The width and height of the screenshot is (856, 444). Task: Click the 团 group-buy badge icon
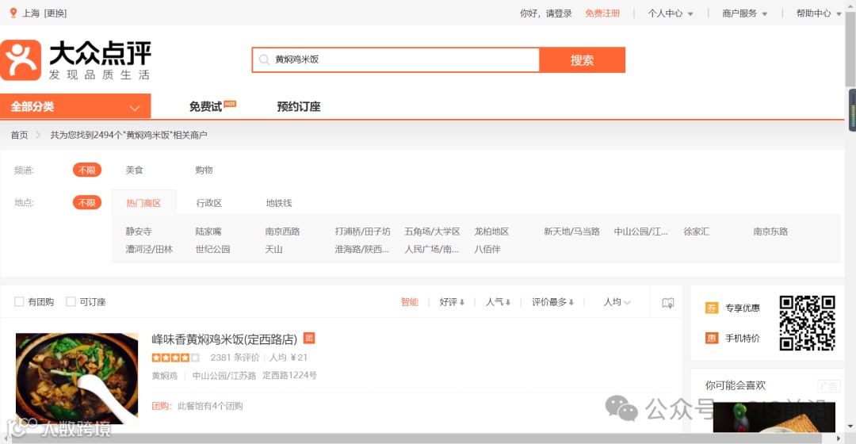click(309, 339)
